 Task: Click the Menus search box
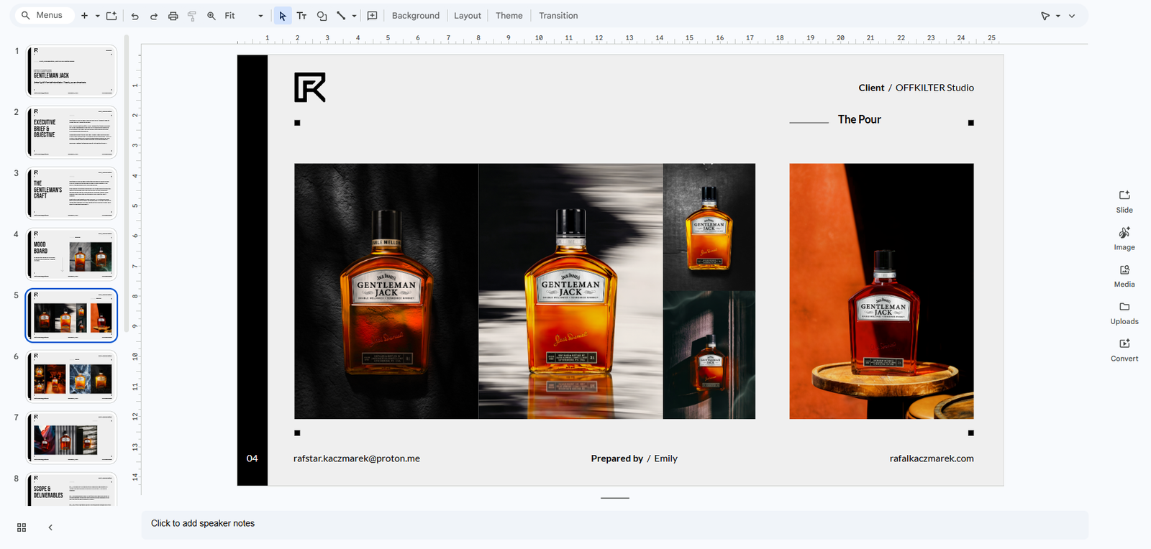click(44, 15)
